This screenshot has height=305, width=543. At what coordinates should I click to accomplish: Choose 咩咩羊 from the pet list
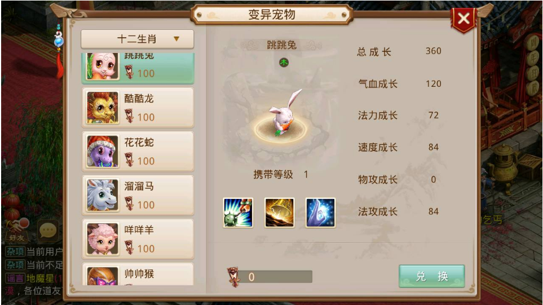tap(138, 239)
